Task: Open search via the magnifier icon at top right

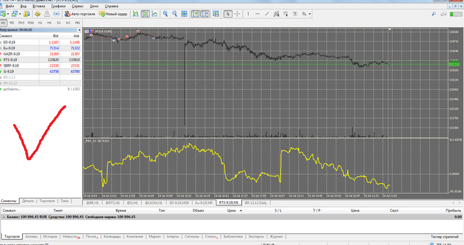Action: [x=433, y=14]
